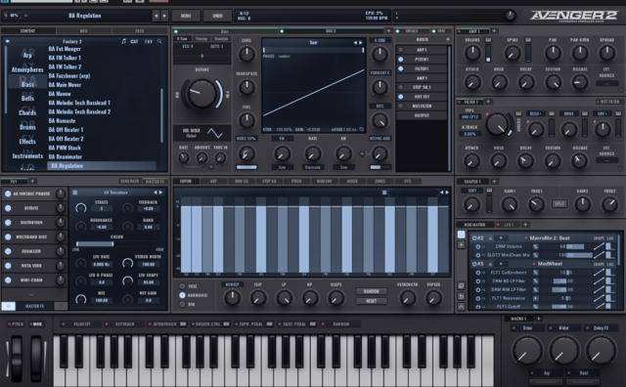
Task: Open the ARP tab
Action: coord(213,181)
